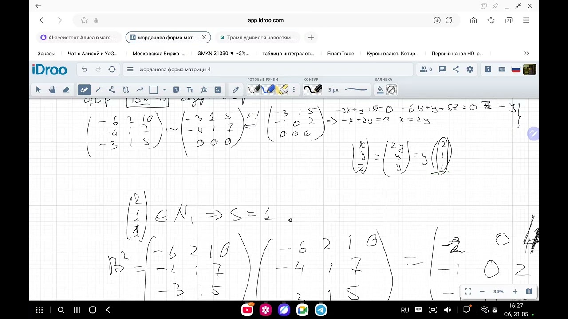Reset the 34% zoom level
568x319 pixels.
pyautogui.click(x=498, y=292)
